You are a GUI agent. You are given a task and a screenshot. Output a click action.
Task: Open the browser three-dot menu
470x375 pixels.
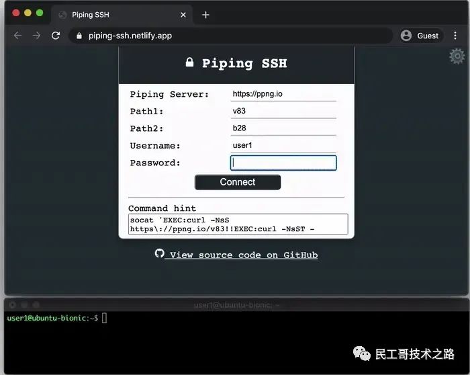pyautogui.click(x=455, y=36)
